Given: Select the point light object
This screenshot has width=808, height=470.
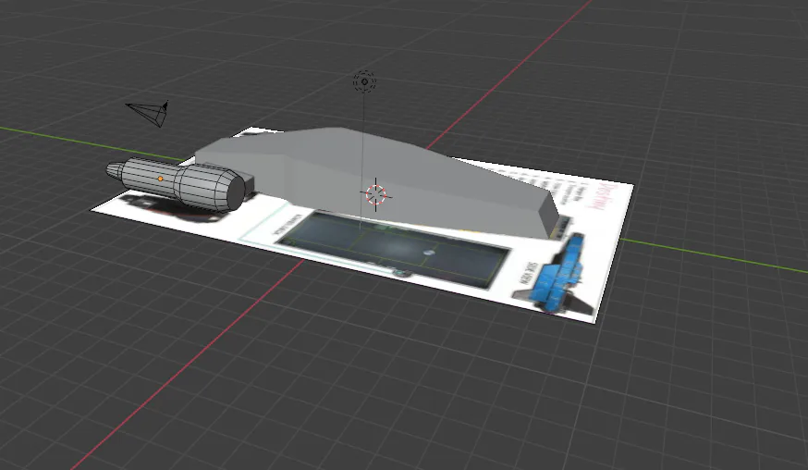Looking at the screenshot, I should click(364, 81).
